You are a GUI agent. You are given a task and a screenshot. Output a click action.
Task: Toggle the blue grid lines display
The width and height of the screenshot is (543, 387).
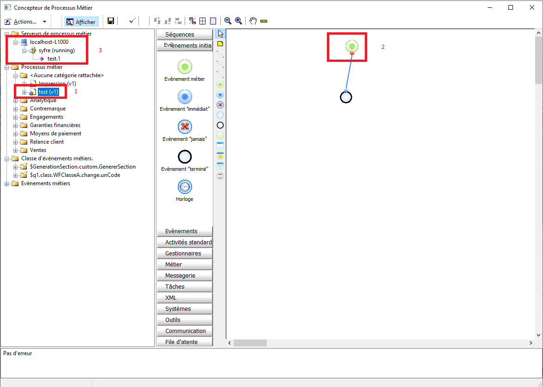point(203,21)
